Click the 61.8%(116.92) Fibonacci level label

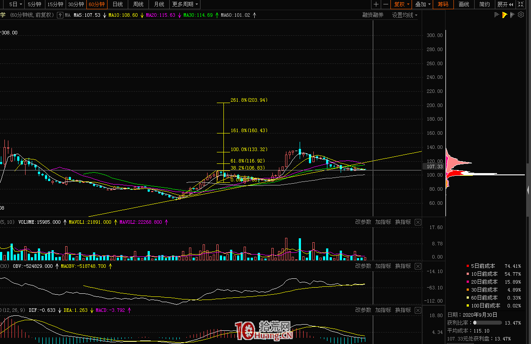pos(248,161)
